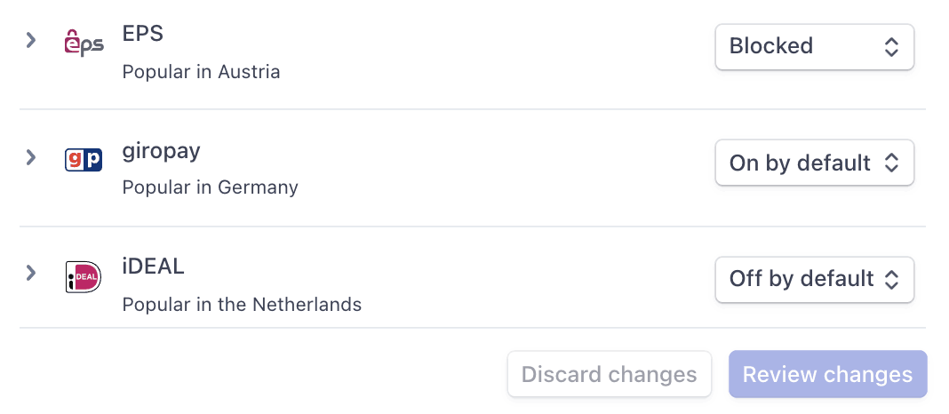Open the EPS Blocked status dropdown
949x414 pixels.
pyautogui.click(x=815, y=46)
